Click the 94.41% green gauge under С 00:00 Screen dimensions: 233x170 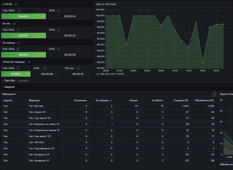click(24, 16)
